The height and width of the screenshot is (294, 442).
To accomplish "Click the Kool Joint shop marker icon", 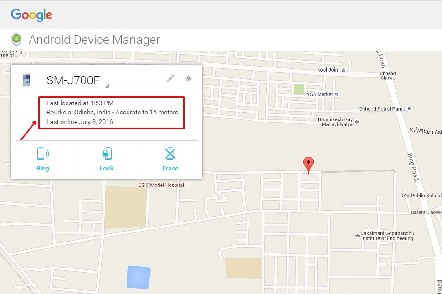I will click(344, 70).
